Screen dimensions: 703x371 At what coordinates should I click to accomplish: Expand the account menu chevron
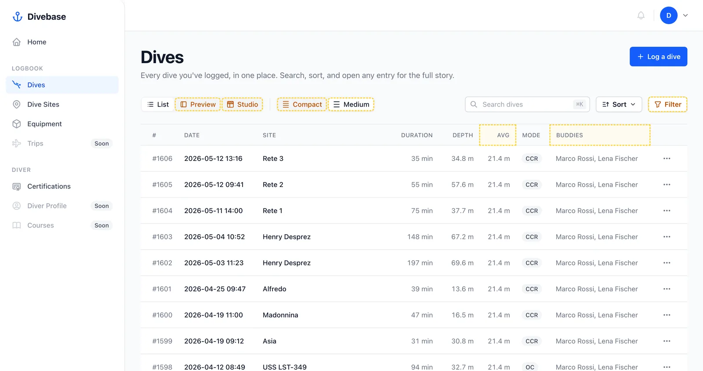685,15
